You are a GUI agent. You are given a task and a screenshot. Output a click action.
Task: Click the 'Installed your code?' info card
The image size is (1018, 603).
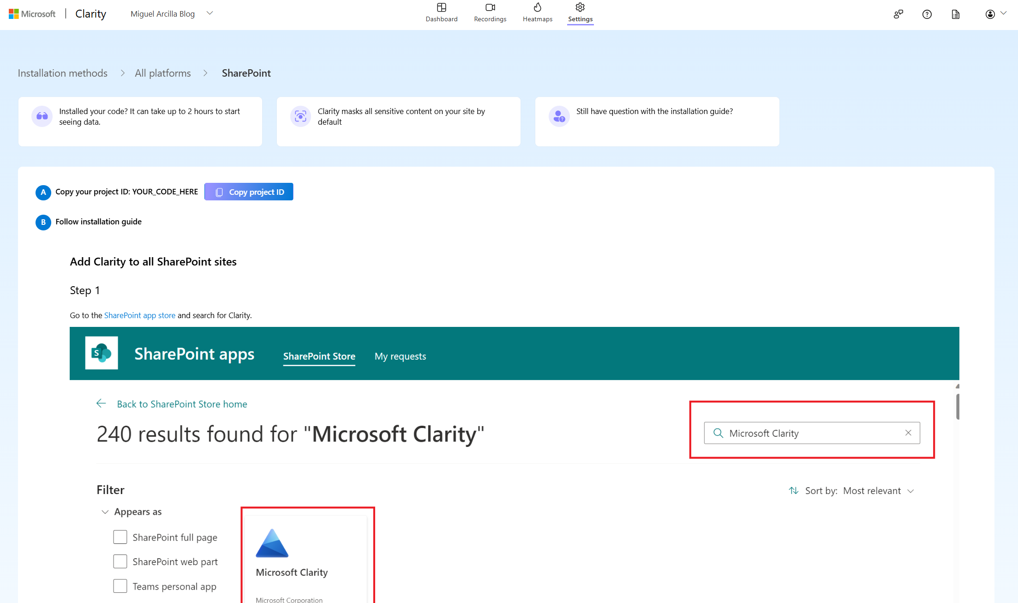point(140,121)
